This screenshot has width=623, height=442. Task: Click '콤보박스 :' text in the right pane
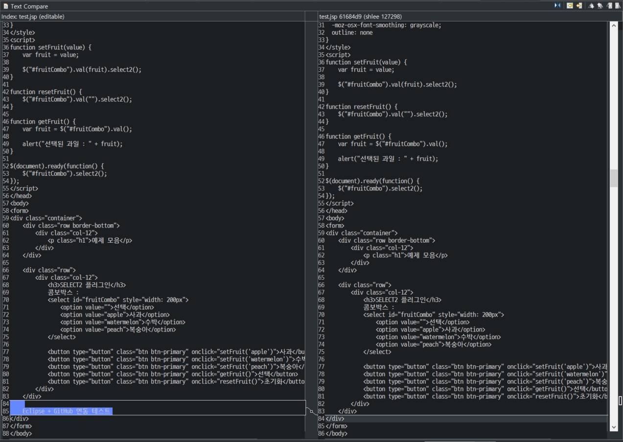(378, 307)
